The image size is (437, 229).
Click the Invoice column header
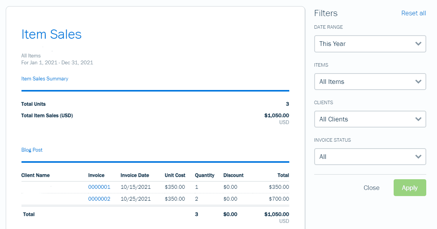[96, 175]
